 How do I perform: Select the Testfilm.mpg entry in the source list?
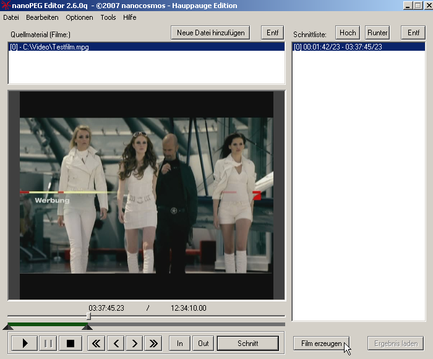point(49,47)
